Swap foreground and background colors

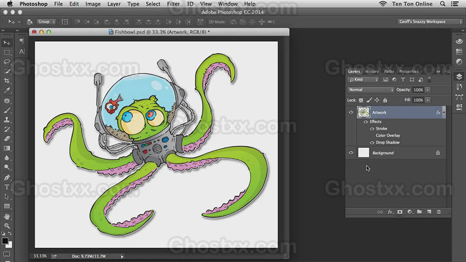10,233
